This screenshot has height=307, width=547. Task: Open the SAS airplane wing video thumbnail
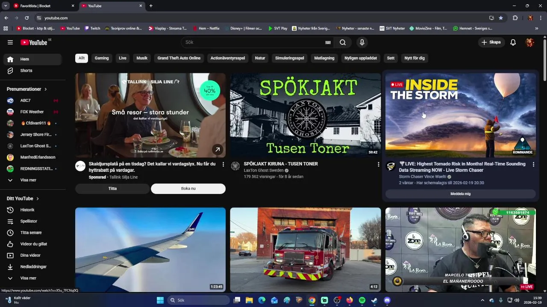point(150,249)
